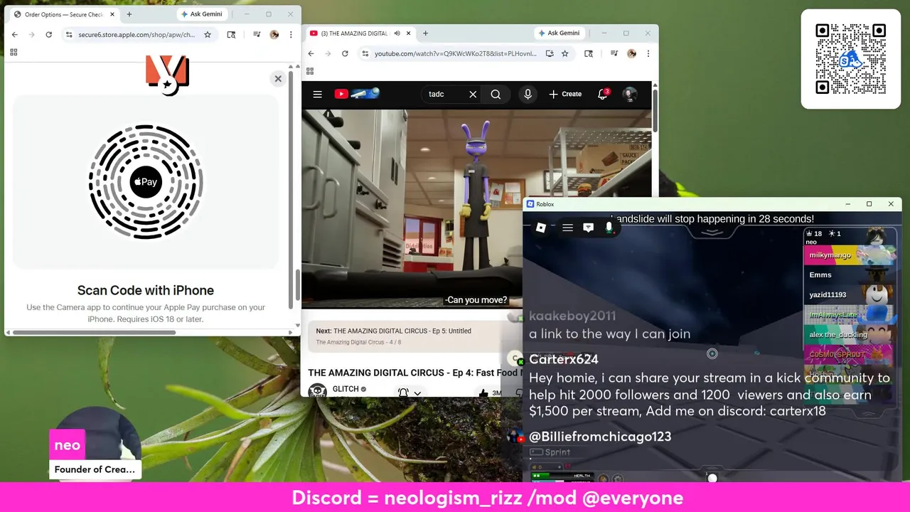910x512 pixels.
Task: Install YouTube app from address bar icon
Action: 550,53
